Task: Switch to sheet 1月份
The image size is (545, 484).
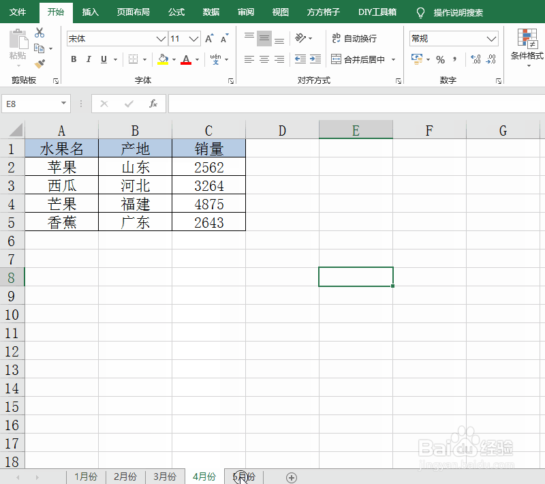Action: point(86,477)
